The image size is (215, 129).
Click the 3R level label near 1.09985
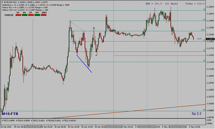point(204,110)
